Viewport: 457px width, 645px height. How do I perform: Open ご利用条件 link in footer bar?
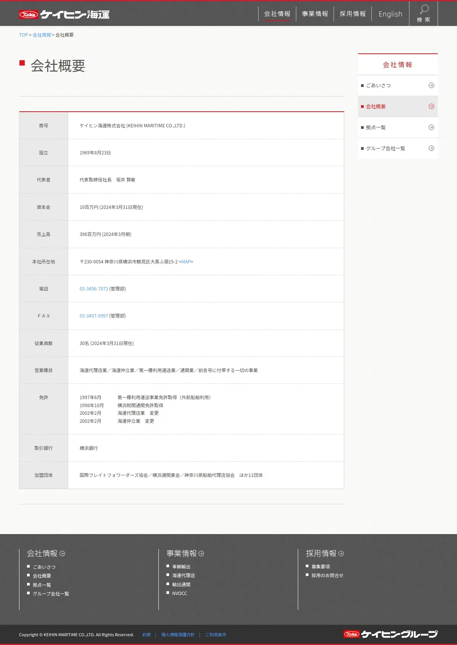point(216,635)
